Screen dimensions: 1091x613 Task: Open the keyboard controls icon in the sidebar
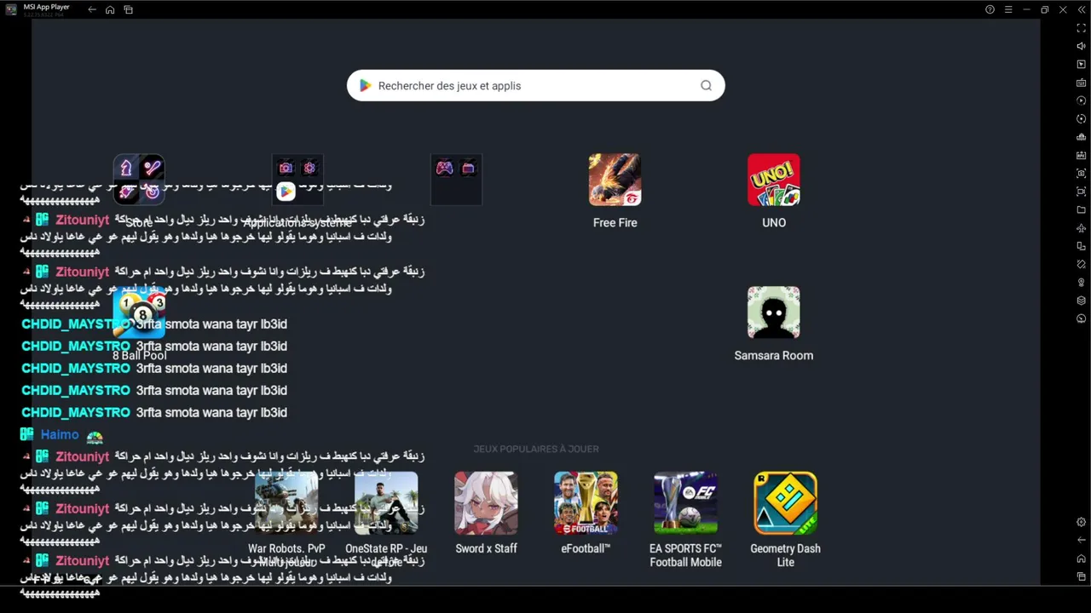pos(1081,83)
